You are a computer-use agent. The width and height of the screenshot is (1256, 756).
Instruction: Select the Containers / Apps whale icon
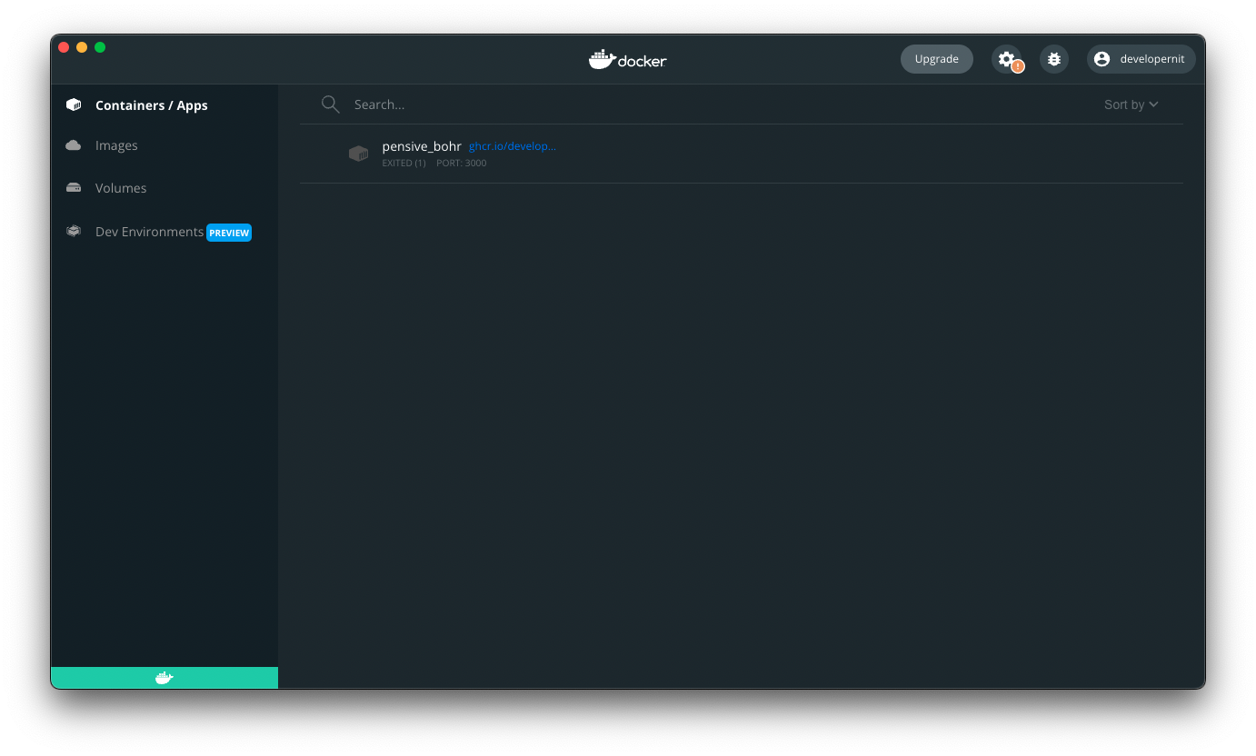(x=74, y=104)
